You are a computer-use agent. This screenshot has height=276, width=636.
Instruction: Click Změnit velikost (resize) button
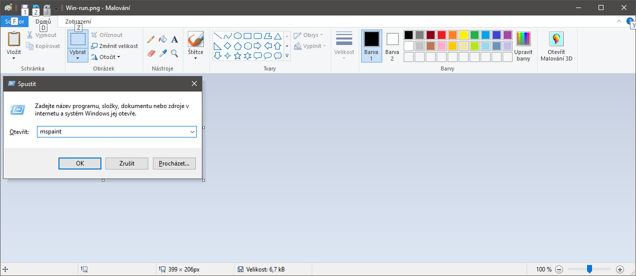tap(114, 46)
